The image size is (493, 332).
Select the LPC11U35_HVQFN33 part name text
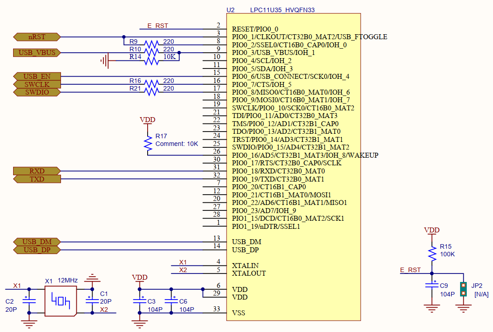point(282,10)
